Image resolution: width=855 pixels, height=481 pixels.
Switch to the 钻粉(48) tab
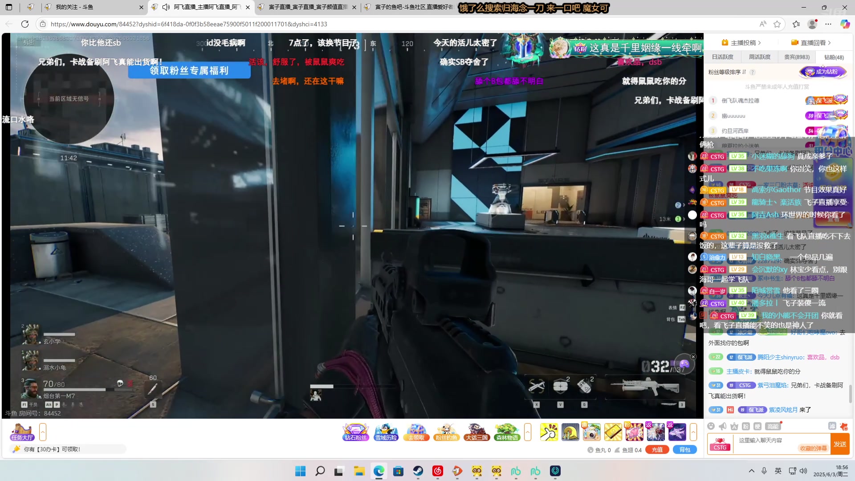tap(834, 57)
